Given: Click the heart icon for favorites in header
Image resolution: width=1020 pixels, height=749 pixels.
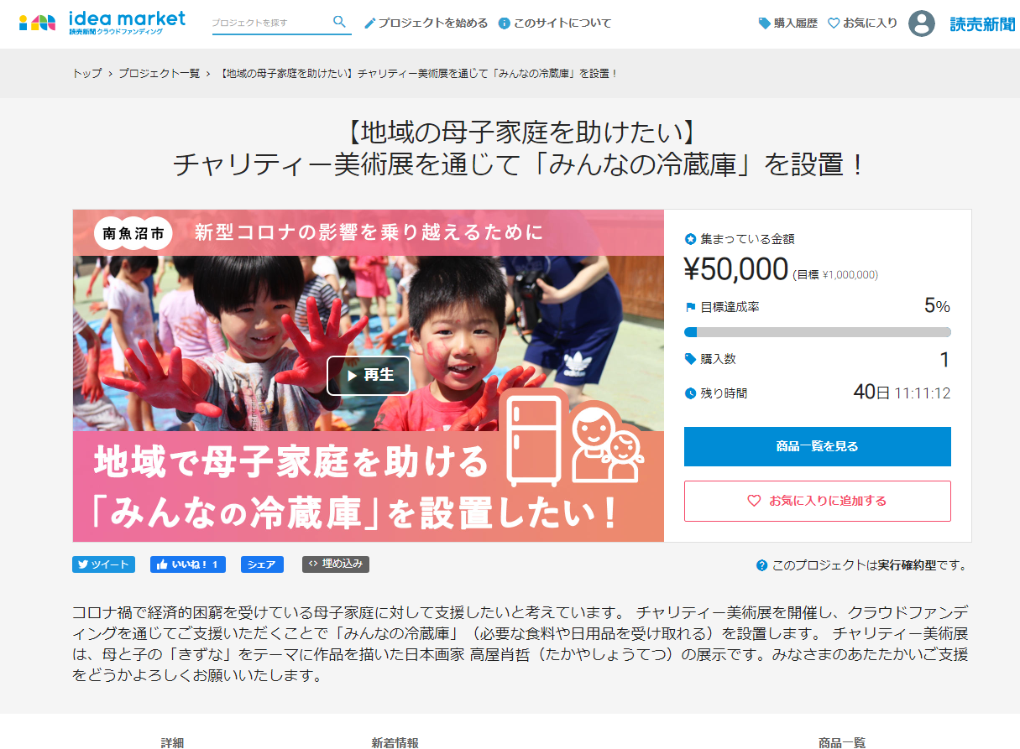Looking at the screenshot, I should (x=834, y=23).
